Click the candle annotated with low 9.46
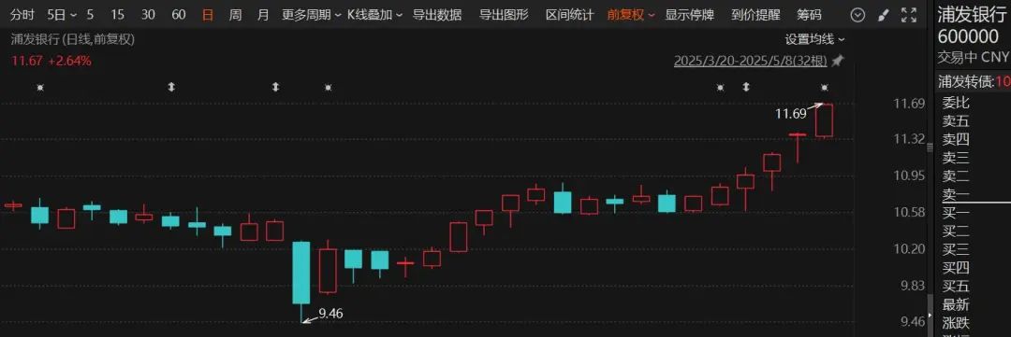This screenshot has height=337, width=1011. (301, 273)
